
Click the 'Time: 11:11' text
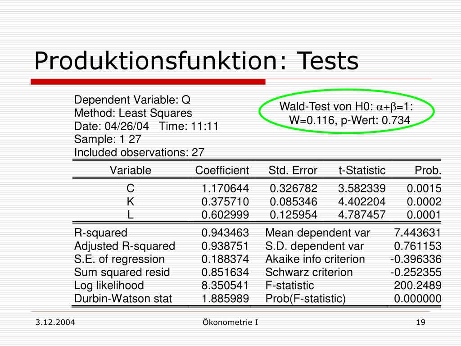point(189,126)
